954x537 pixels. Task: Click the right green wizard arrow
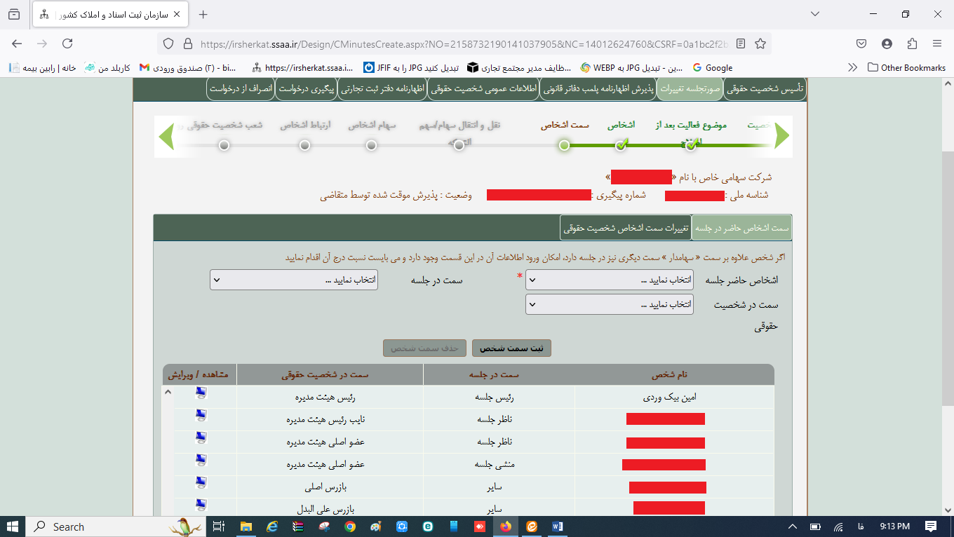(x=781, y=136)
